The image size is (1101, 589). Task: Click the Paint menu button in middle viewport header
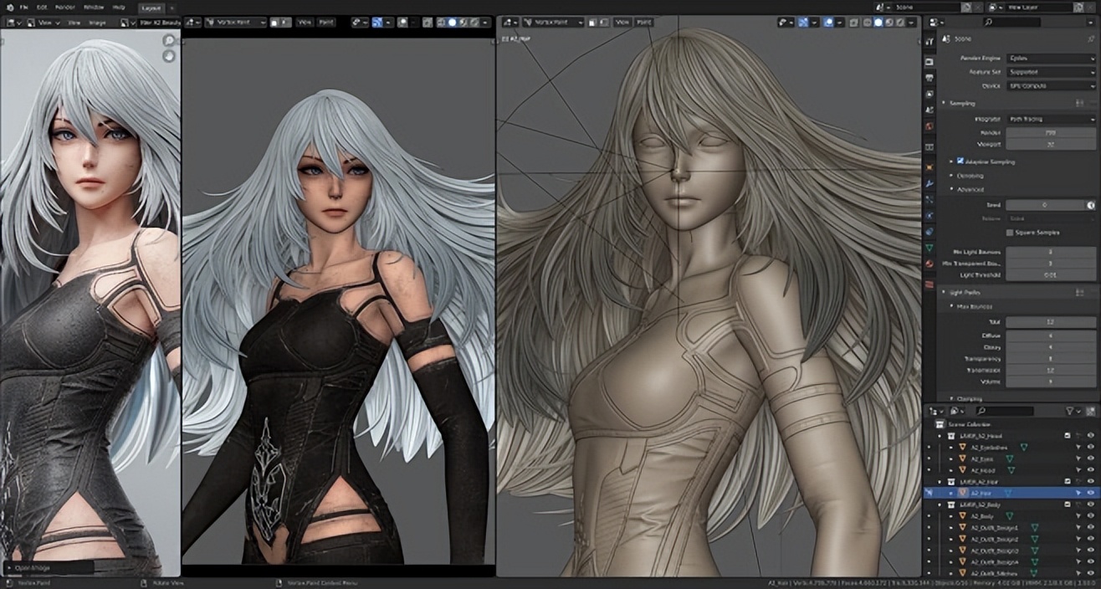coord(325,22)
